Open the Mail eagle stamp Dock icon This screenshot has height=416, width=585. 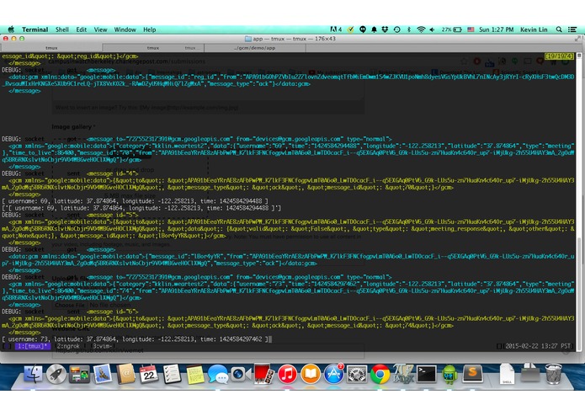pos(102,374)
